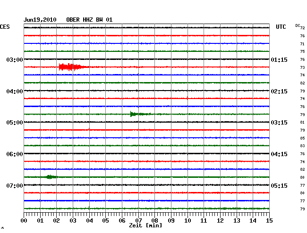
Task: Click the station title OBER HHZ BW 01
Action: pyautogui.click(x=89, y=20)
